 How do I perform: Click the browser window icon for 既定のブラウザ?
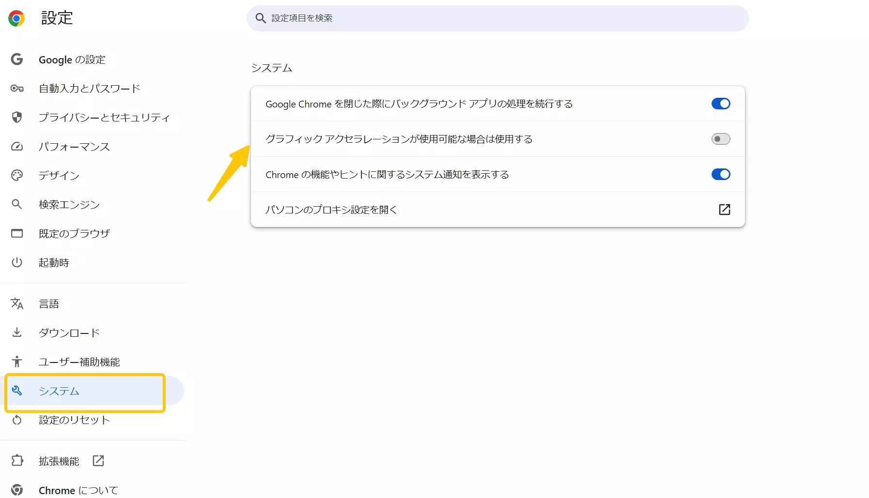(x=17, y=233)
